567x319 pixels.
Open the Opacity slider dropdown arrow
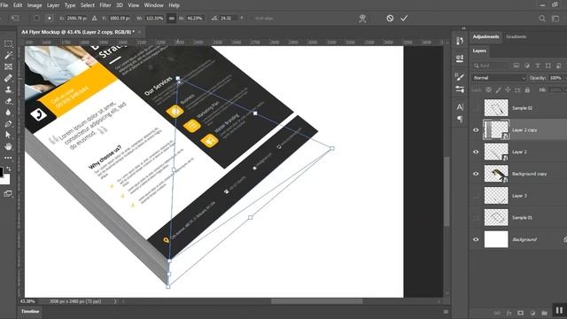click(x=564, y=78)
